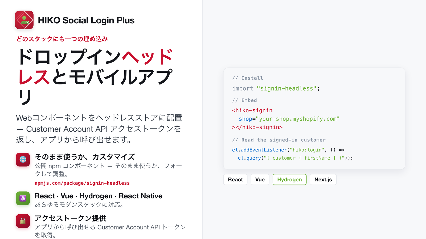Click the HIKO Social Login Plus title
This screenshot has width=426, height=239.
tap(86, 20)
